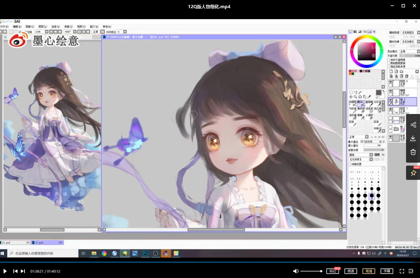Click the video volume slider
The height and width of the screenshot is (278, 420).
point(311,271)
